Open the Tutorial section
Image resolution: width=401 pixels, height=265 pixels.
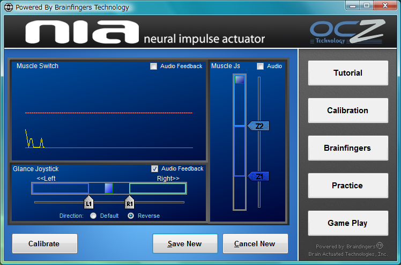click(348, 73)
